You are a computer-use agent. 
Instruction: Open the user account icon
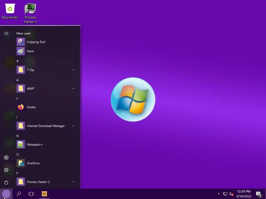tap(6, 158)
